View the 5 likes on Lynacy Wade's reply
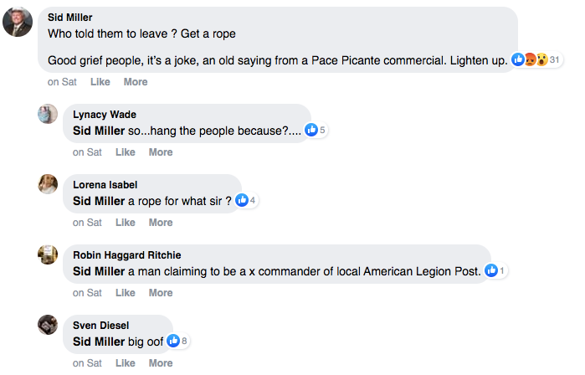Image resolution: width=585 pixels, height=375 pixels. pyautogui.click(x=316, y=130)
